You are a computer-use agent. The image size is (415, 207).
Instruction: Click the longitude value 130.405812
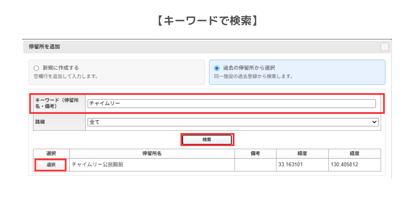pyautogui.click(x=344, y=165)
